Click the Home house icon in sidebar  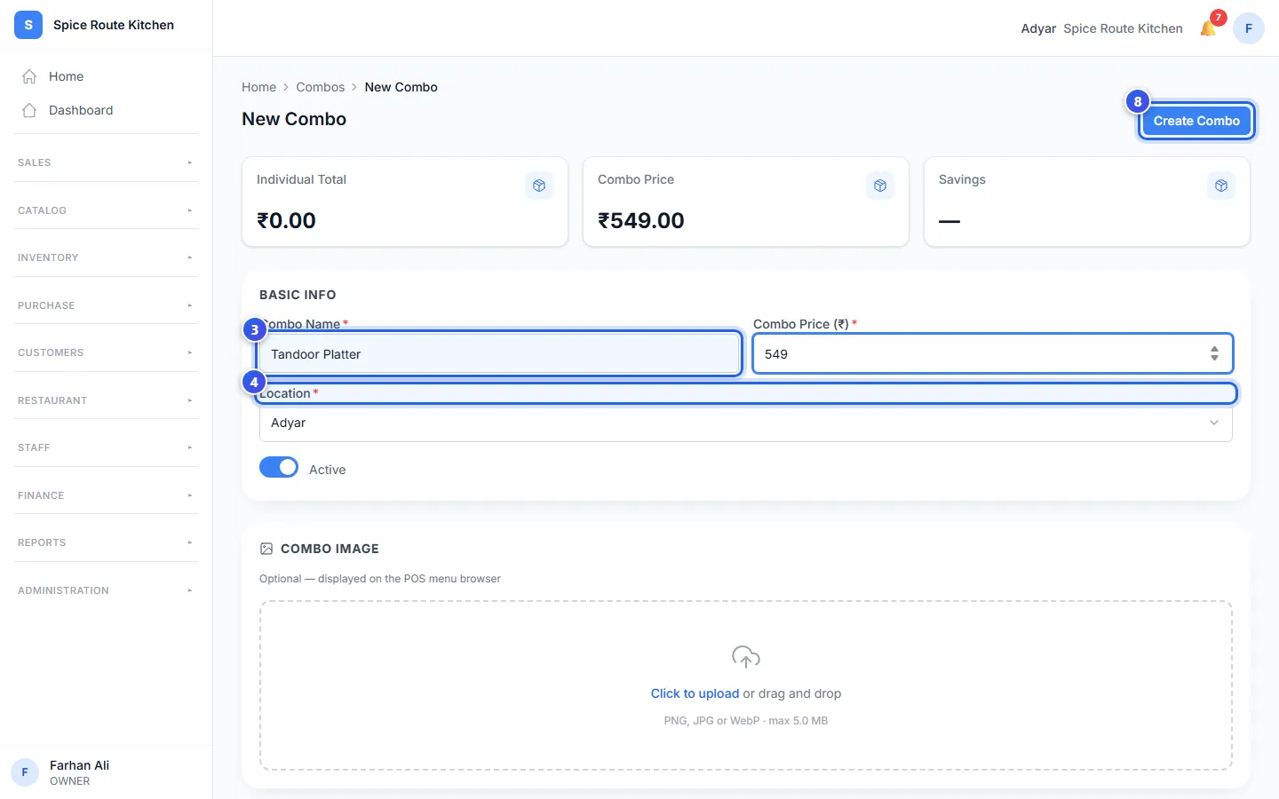pyautogui.click(x=29, y=76)
